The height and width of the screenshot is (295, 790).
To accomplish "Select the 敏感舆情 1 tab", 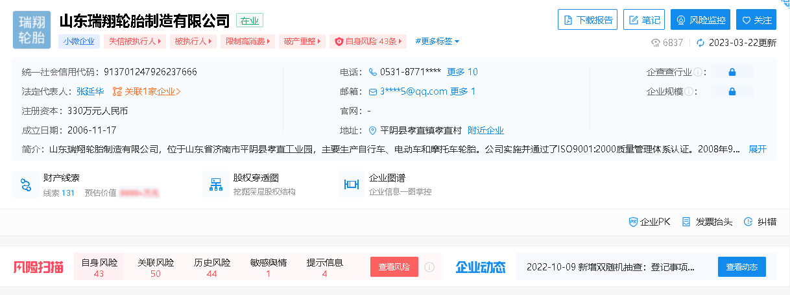I will (269, 267).
